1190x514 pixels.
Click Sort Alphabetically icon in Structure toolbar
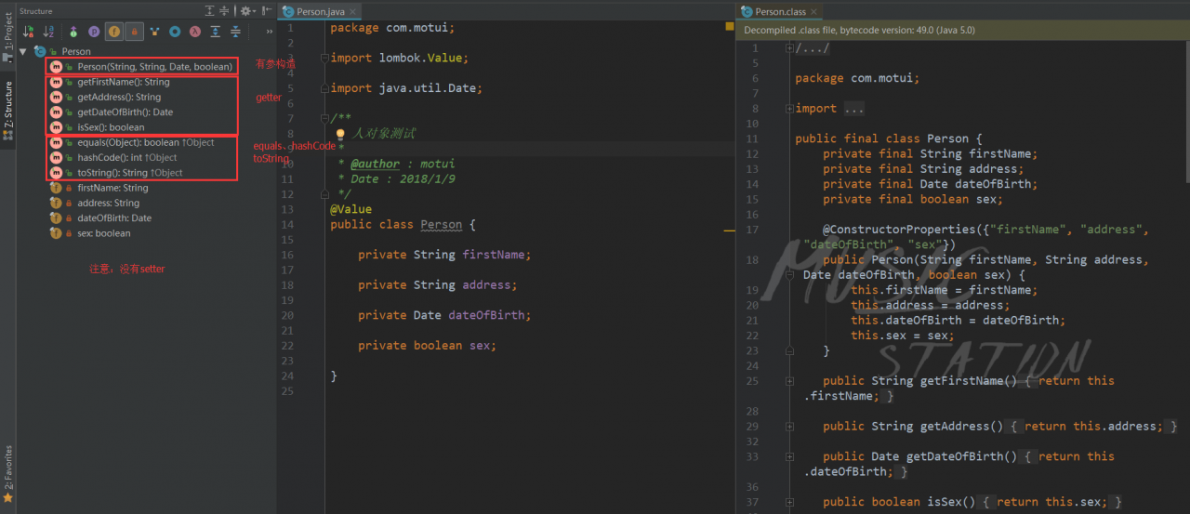(48, 32)
